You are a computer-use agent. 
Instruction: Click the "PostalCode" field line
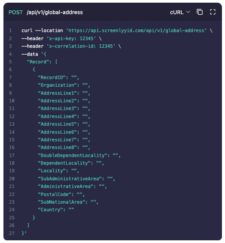point(61,194)
